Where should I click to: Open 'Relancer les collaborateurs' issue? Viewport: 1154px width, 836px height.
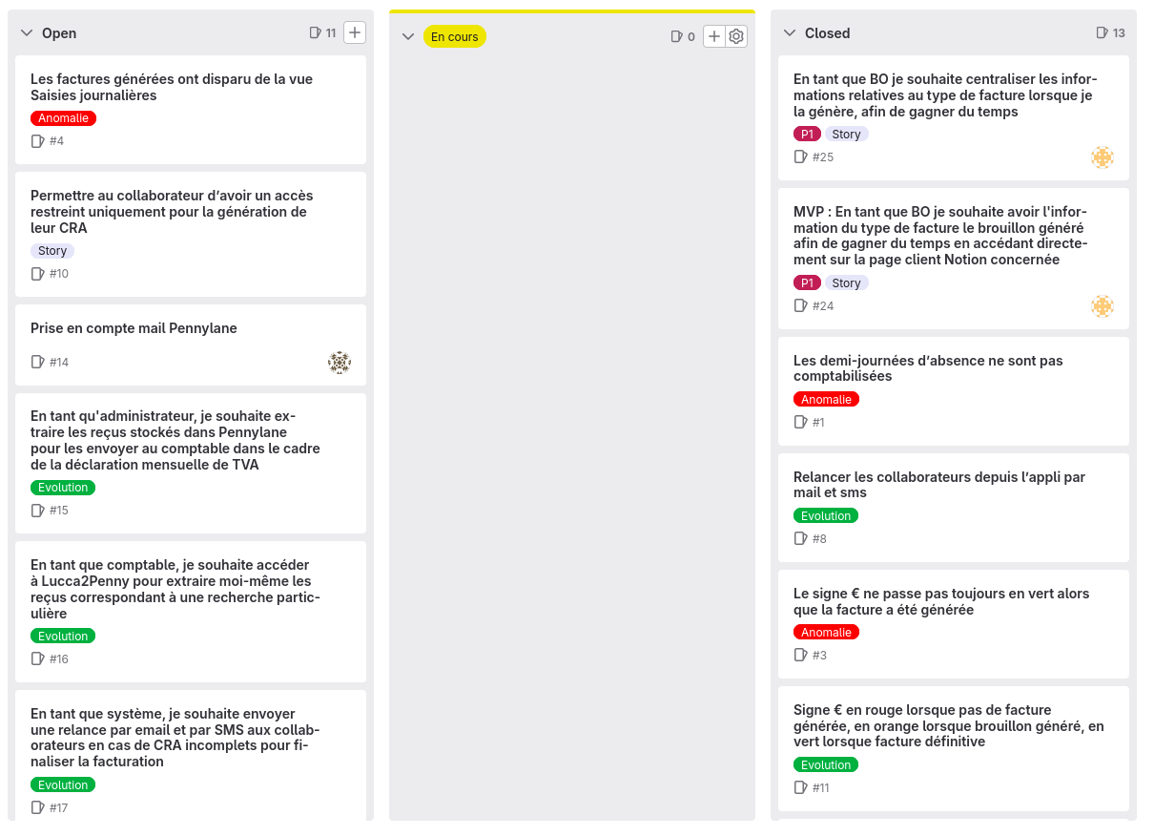coord(938,485)
